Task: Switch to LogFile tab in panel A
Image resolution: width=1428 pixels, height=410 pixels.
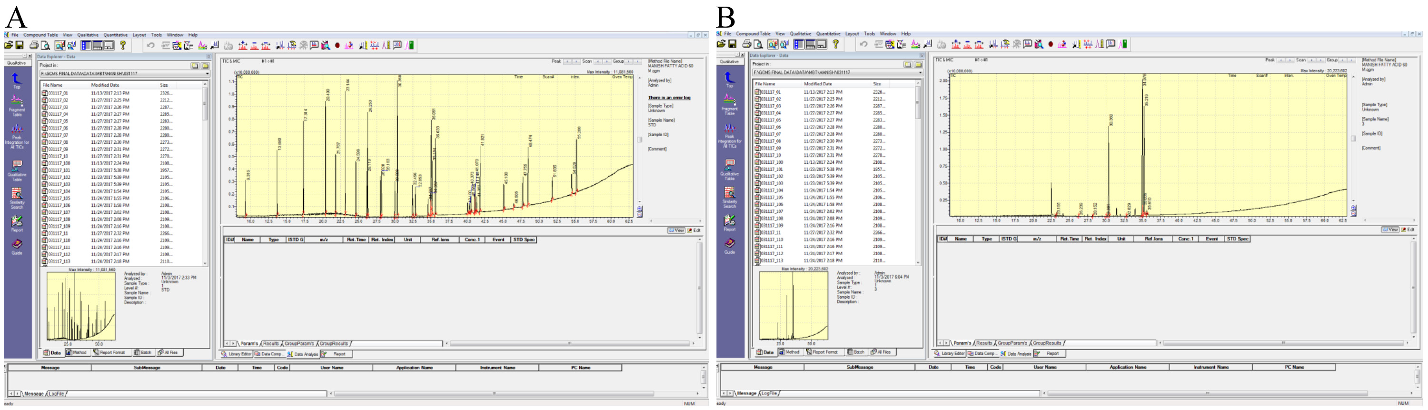Action: (56, 394)
